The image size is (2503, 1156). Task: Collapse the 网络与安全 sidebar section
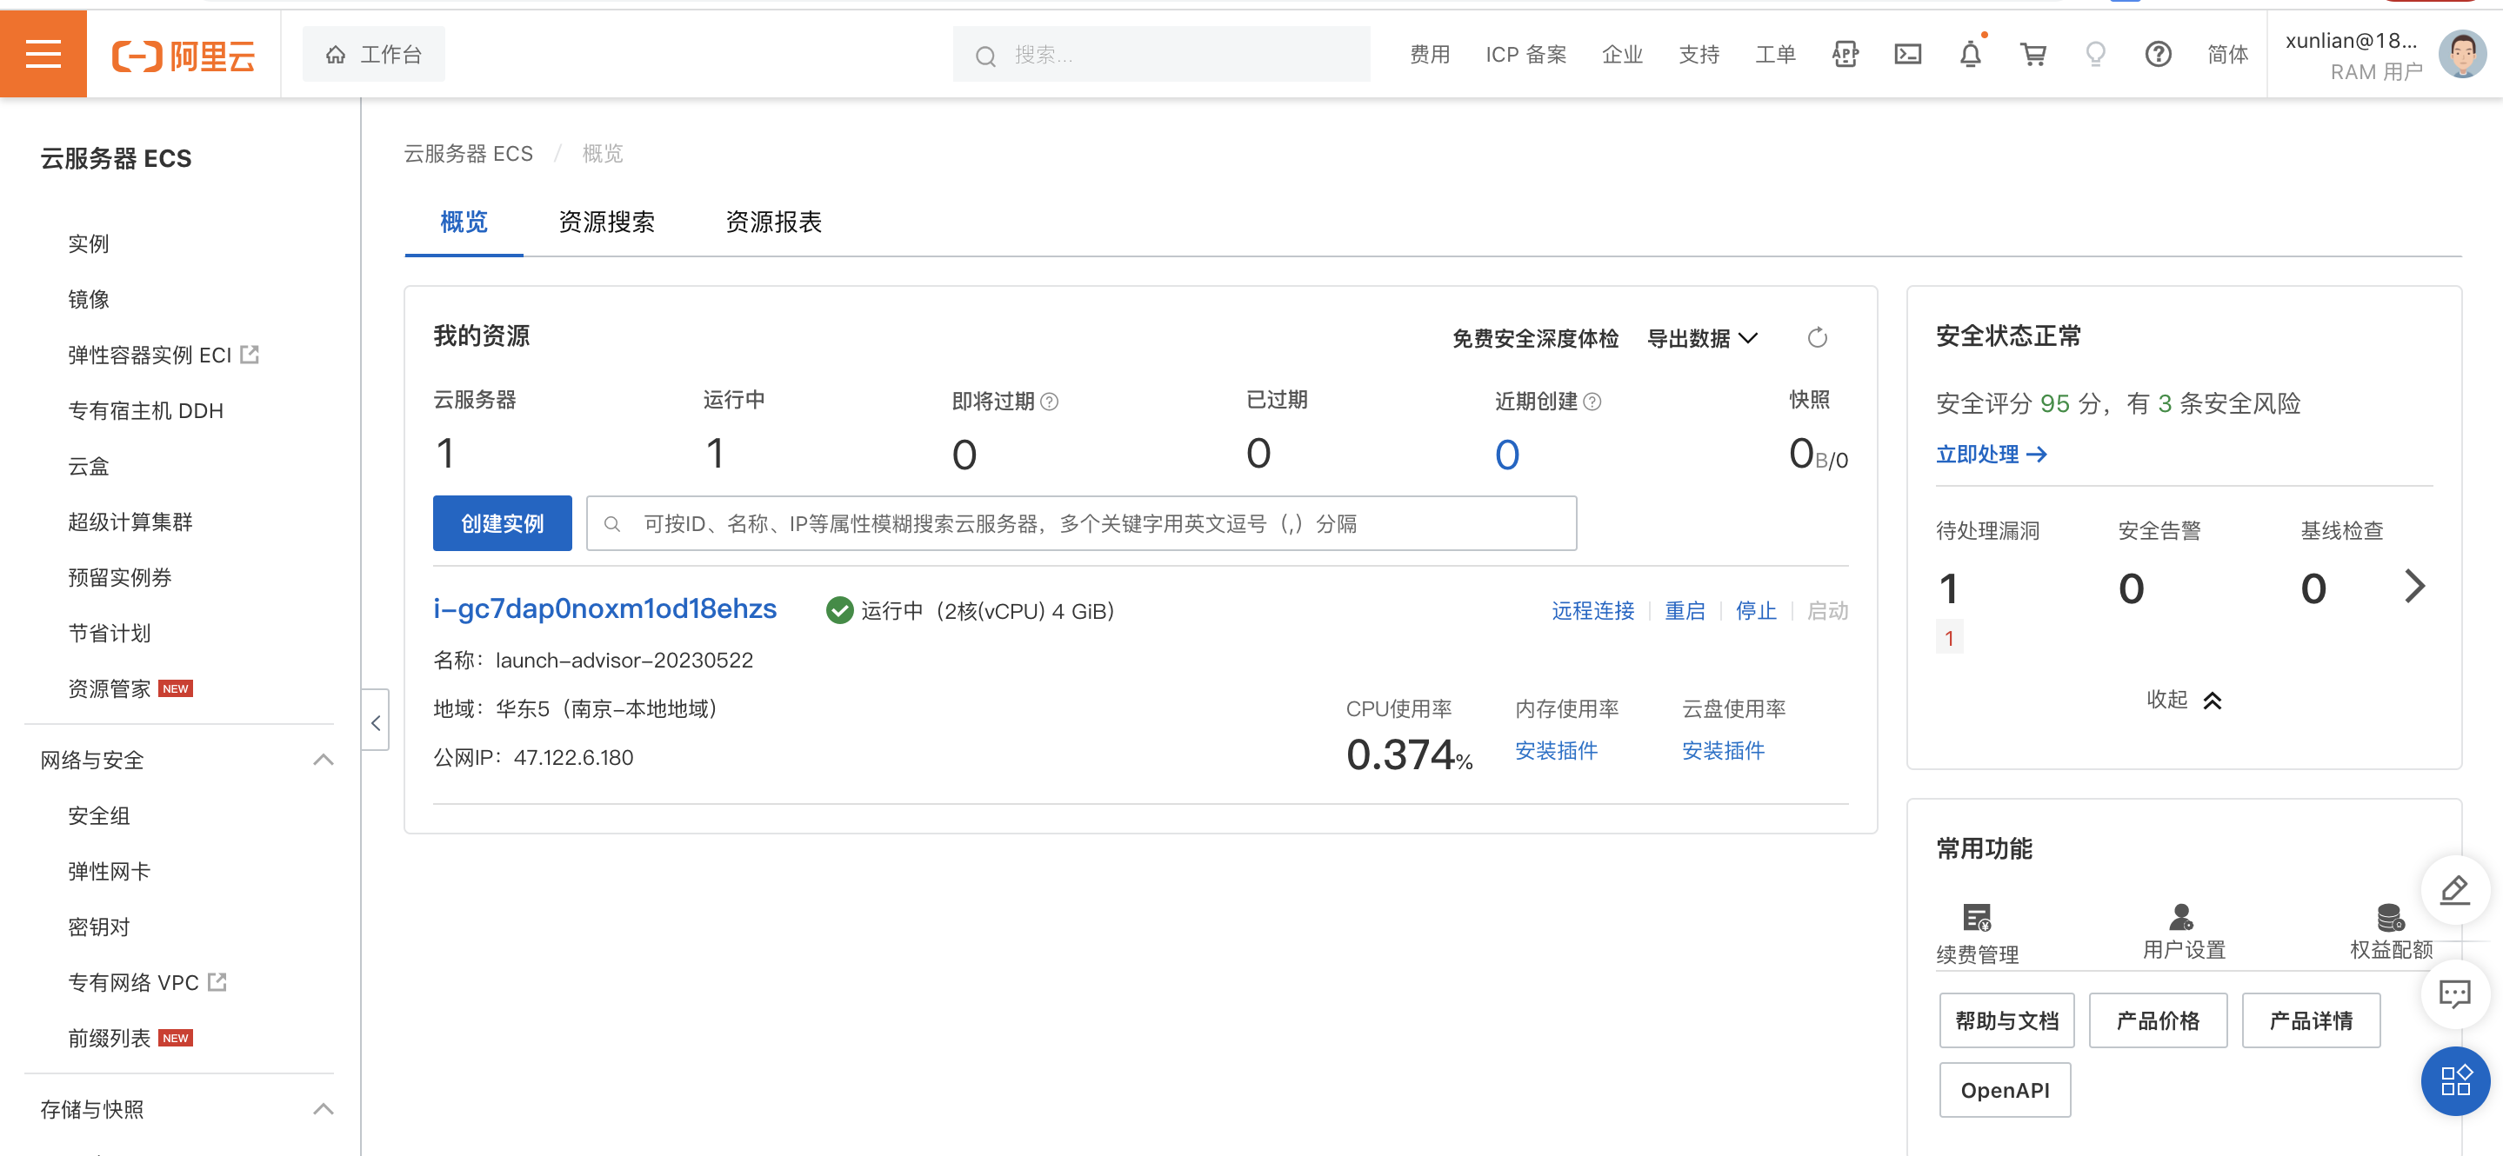pyautogui.click(x=323, y=760)
